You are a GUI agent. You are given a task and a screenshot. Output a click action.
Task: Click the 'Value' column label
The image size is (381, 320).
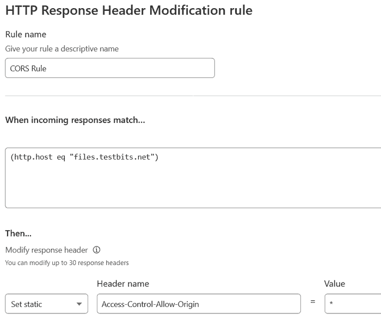(x=335, y=284)
